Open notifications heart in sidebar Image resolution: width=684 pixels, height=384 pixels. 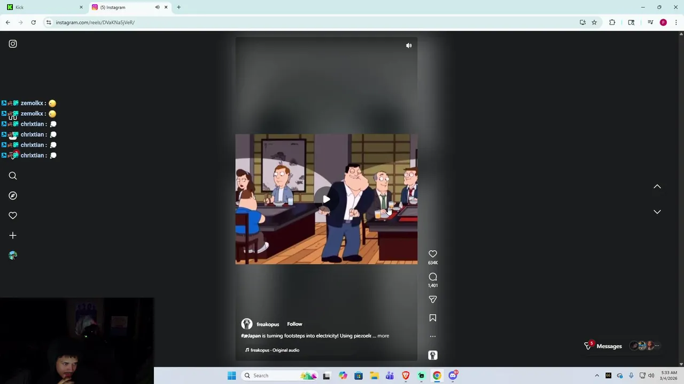(13, 215)
